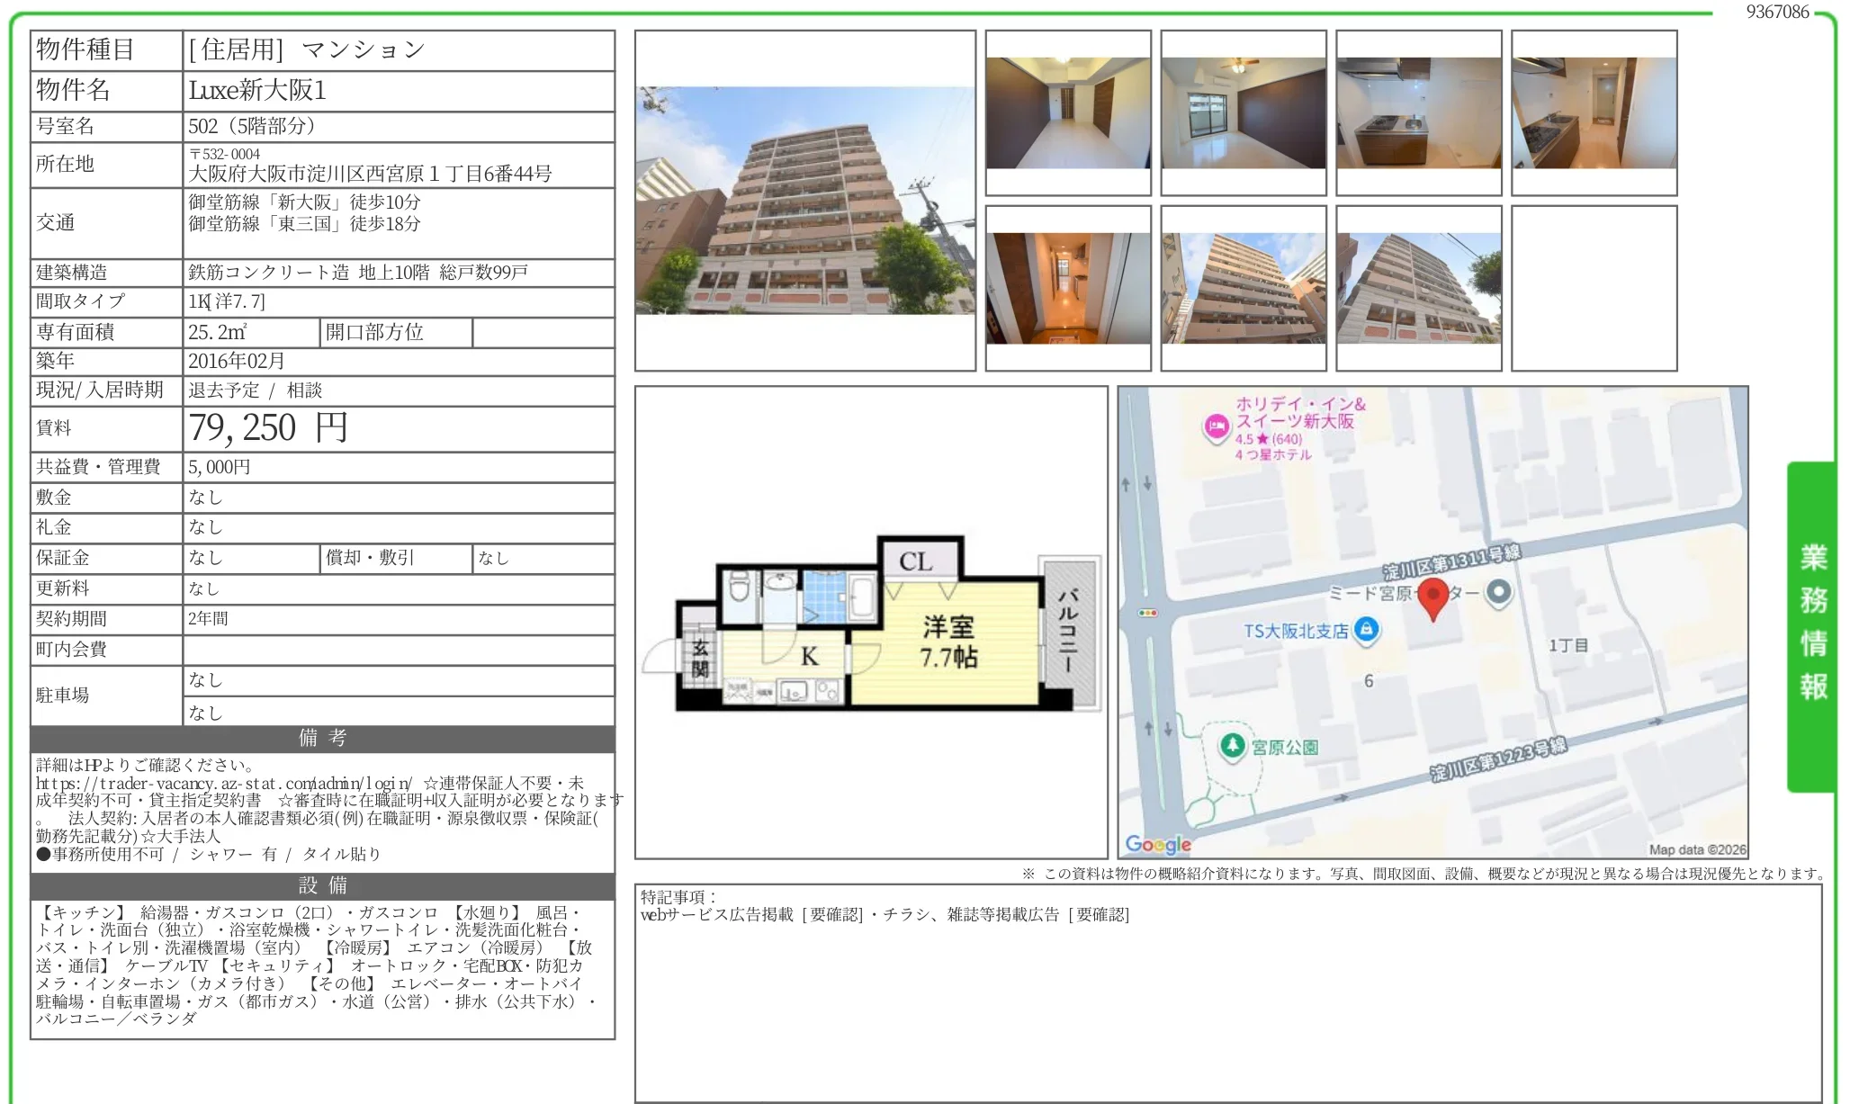
Task: Click the Google logo on the map
Action: pyautogui.click(x=1157, y=844)
